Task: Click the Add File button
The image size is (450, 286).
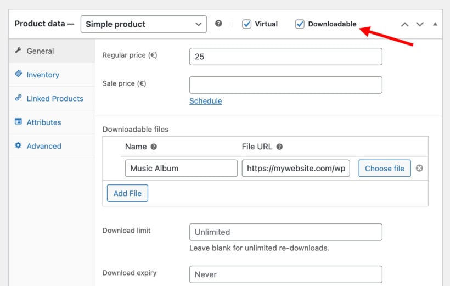Action: [127, 193]
